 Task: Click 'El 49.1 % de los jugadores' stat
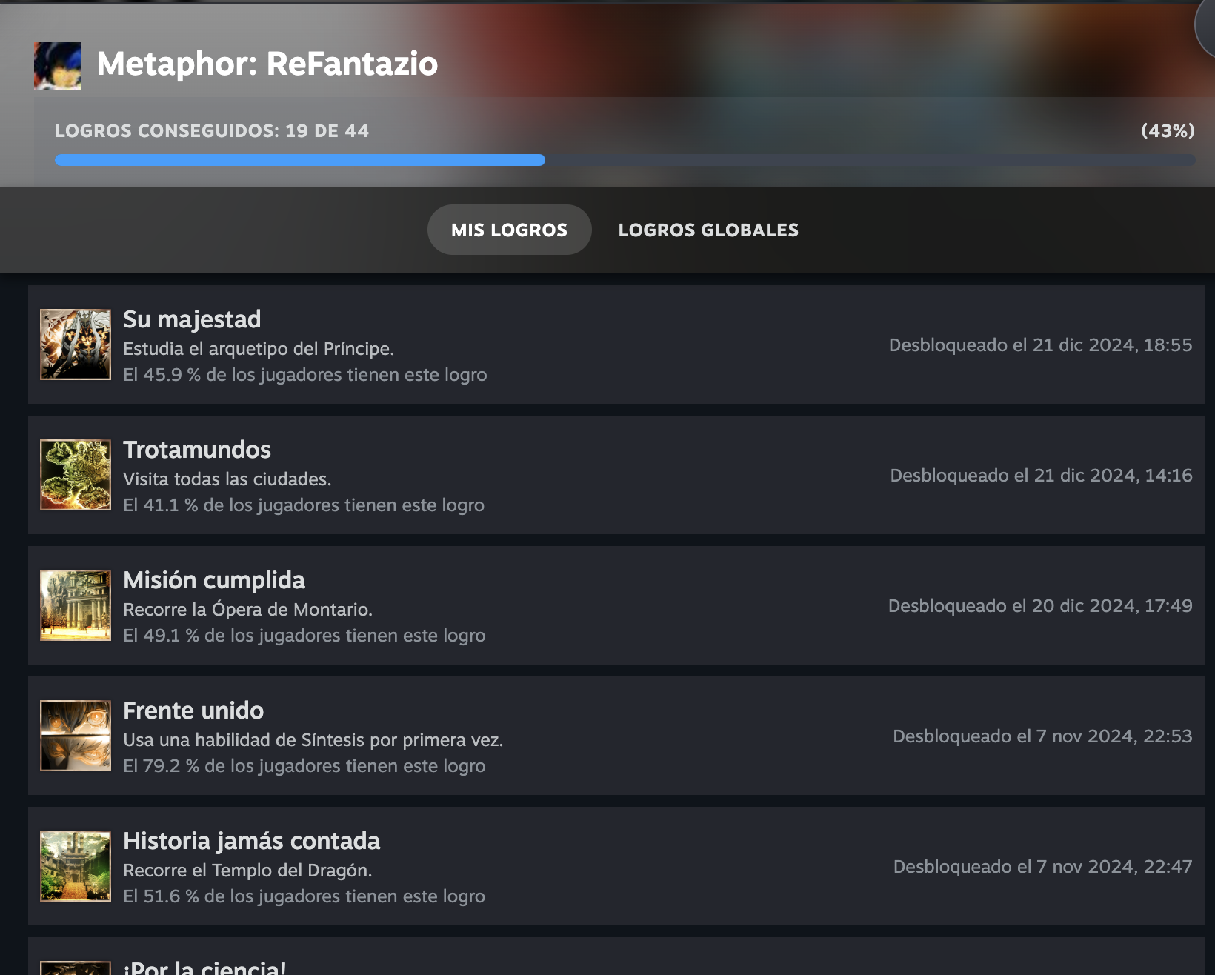(304, 636)
